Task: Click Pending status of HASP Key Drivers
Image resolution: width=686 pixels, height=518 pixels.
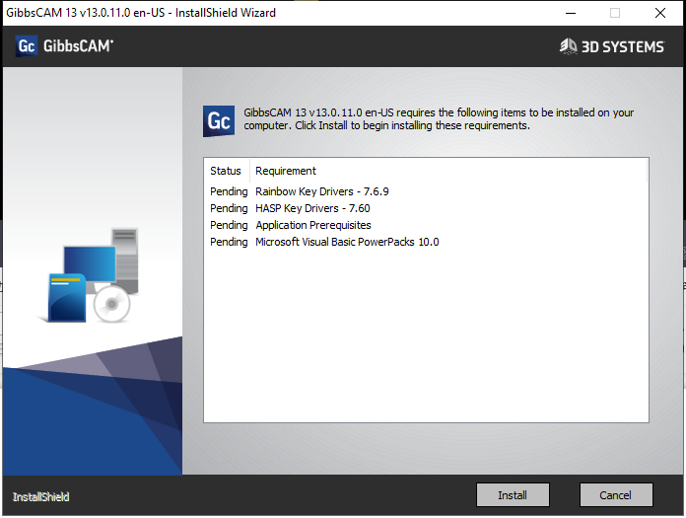Action: click(229, 208)
